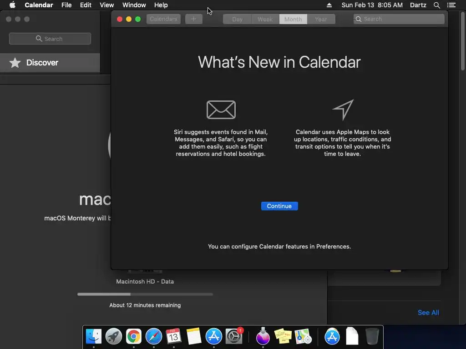Click the App Store window scrollbar

[x=463, y=40]
